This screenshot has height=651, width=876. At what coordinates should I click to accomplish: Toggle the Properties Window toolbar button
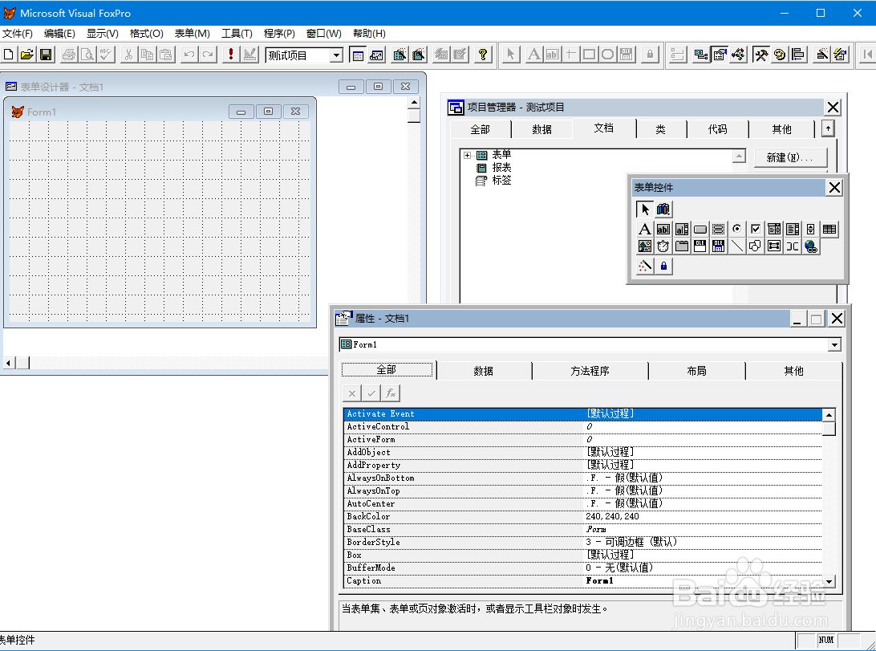click(720, 55)
